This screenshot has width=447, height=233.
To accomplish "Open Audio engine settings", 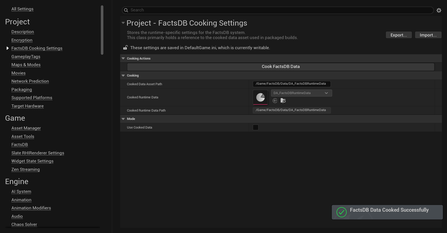I will pos(17,216).
